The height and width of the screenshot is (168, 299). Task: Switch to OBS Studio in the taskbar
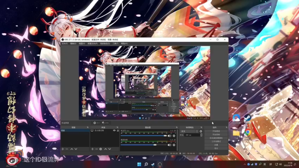coord(160,164)
